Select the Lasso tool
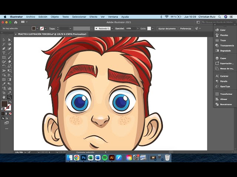 pos(10,44)
